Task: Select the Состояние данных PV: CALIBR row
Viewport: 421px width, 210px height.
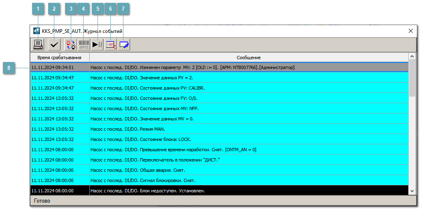Action: click(219, 88)
